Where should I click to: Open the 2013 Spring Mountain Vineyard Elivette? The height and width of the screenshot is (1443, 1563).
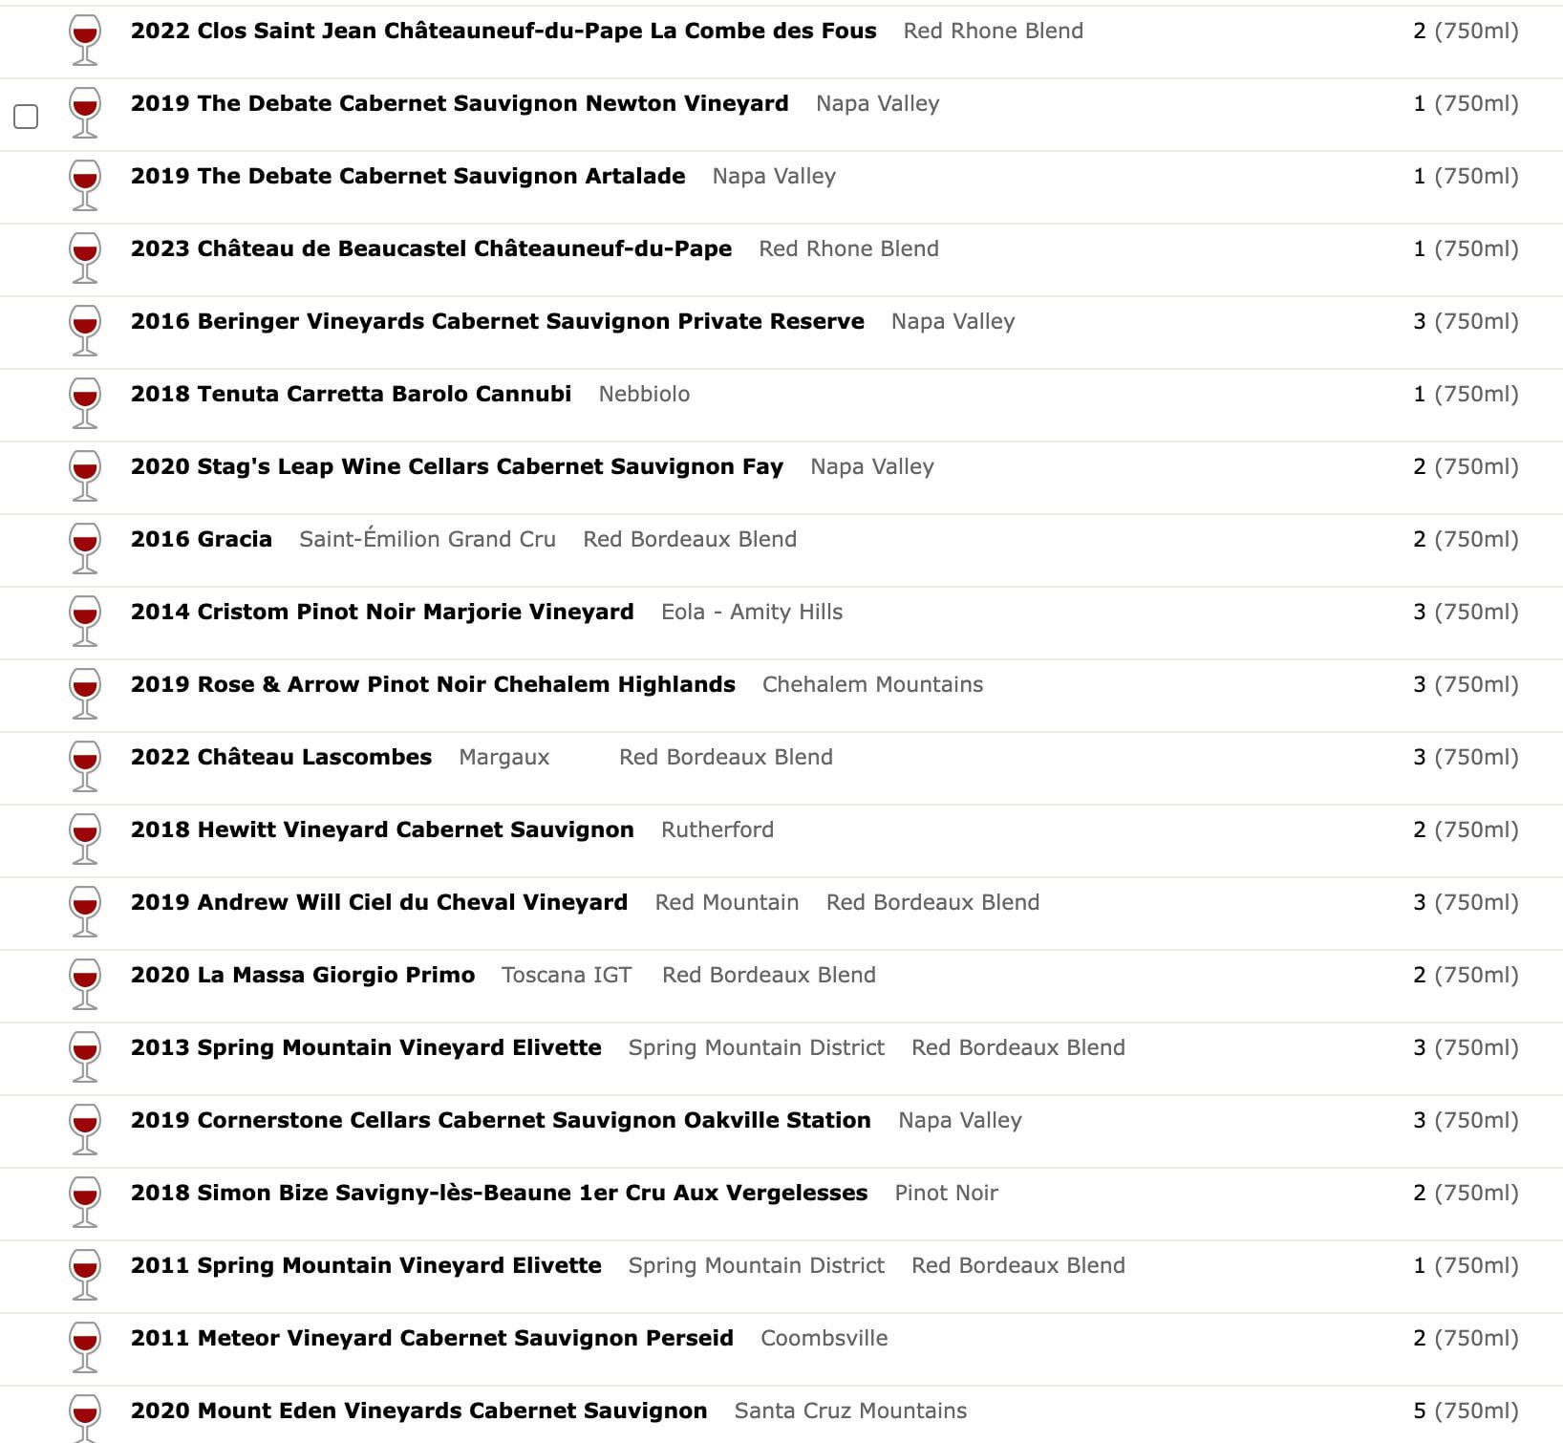366,1047
